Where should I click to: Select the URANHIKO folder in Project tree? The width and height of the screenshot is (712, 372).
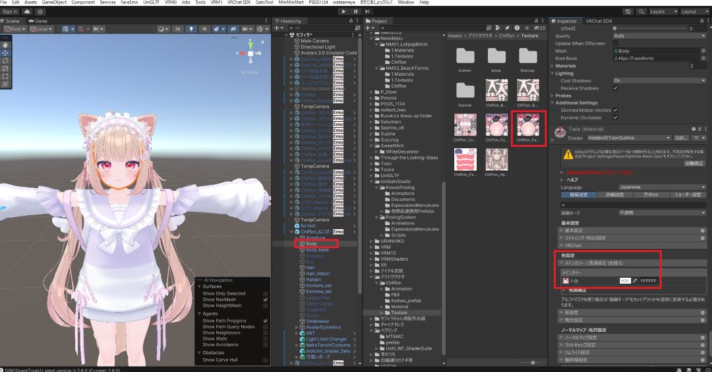pos(394,241)
